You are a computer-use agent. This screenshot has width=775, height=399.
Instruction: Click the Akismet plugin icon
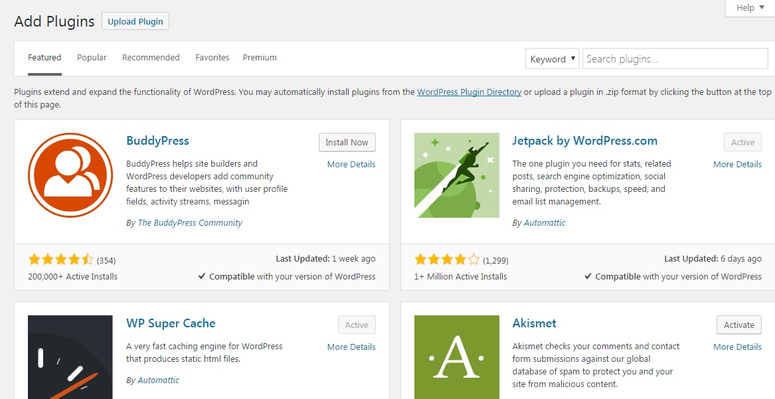click(x=457, y=357)
